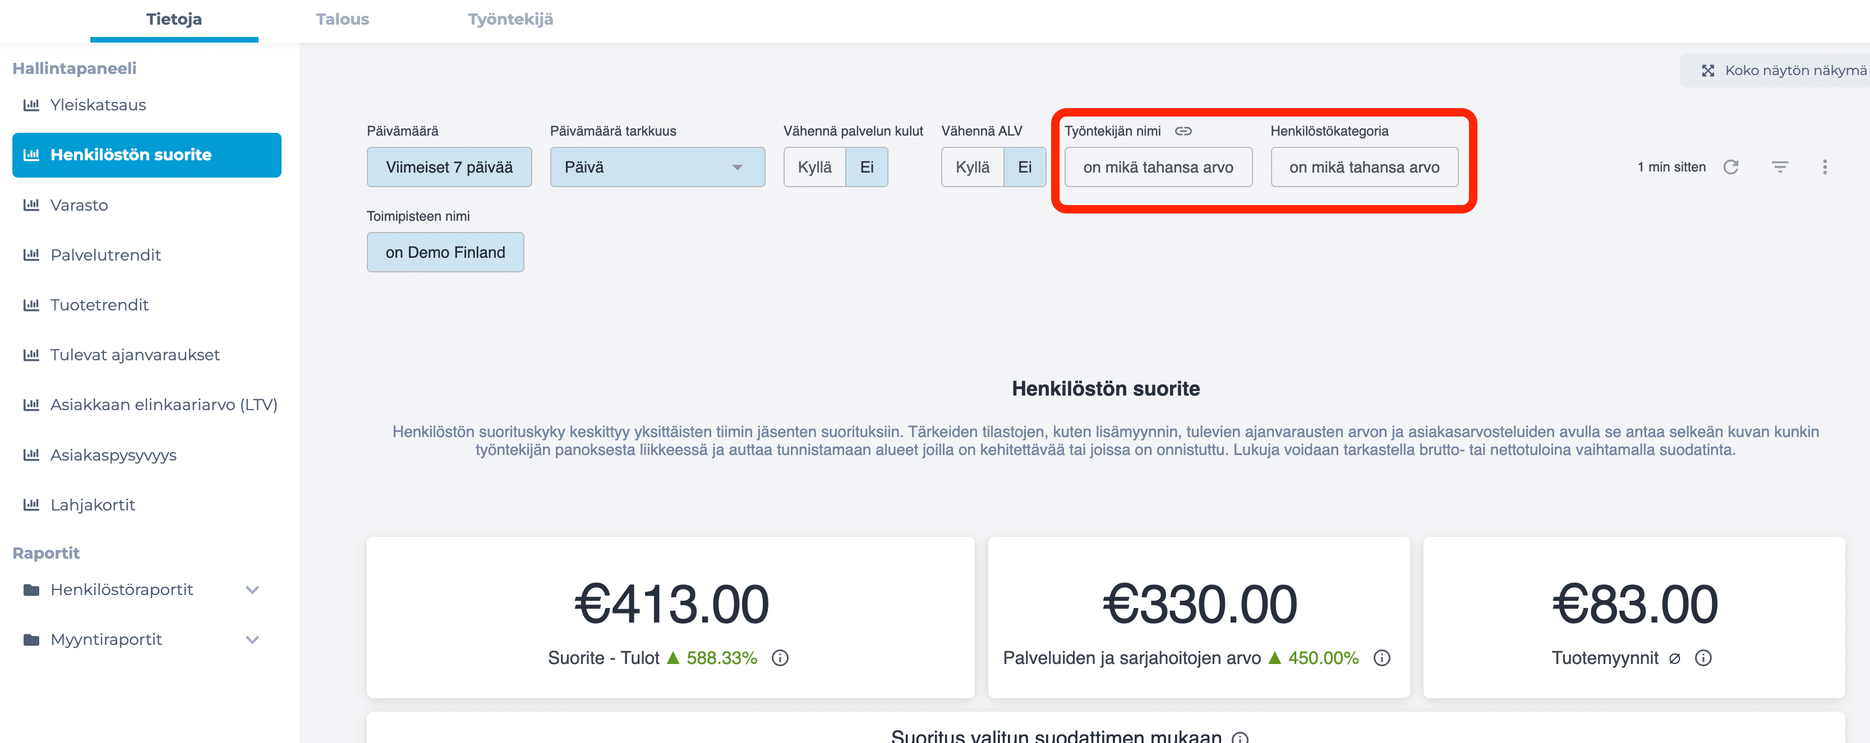
Task: Click the Henkilöstön suorite chart icon
Action: pos(31,155)
